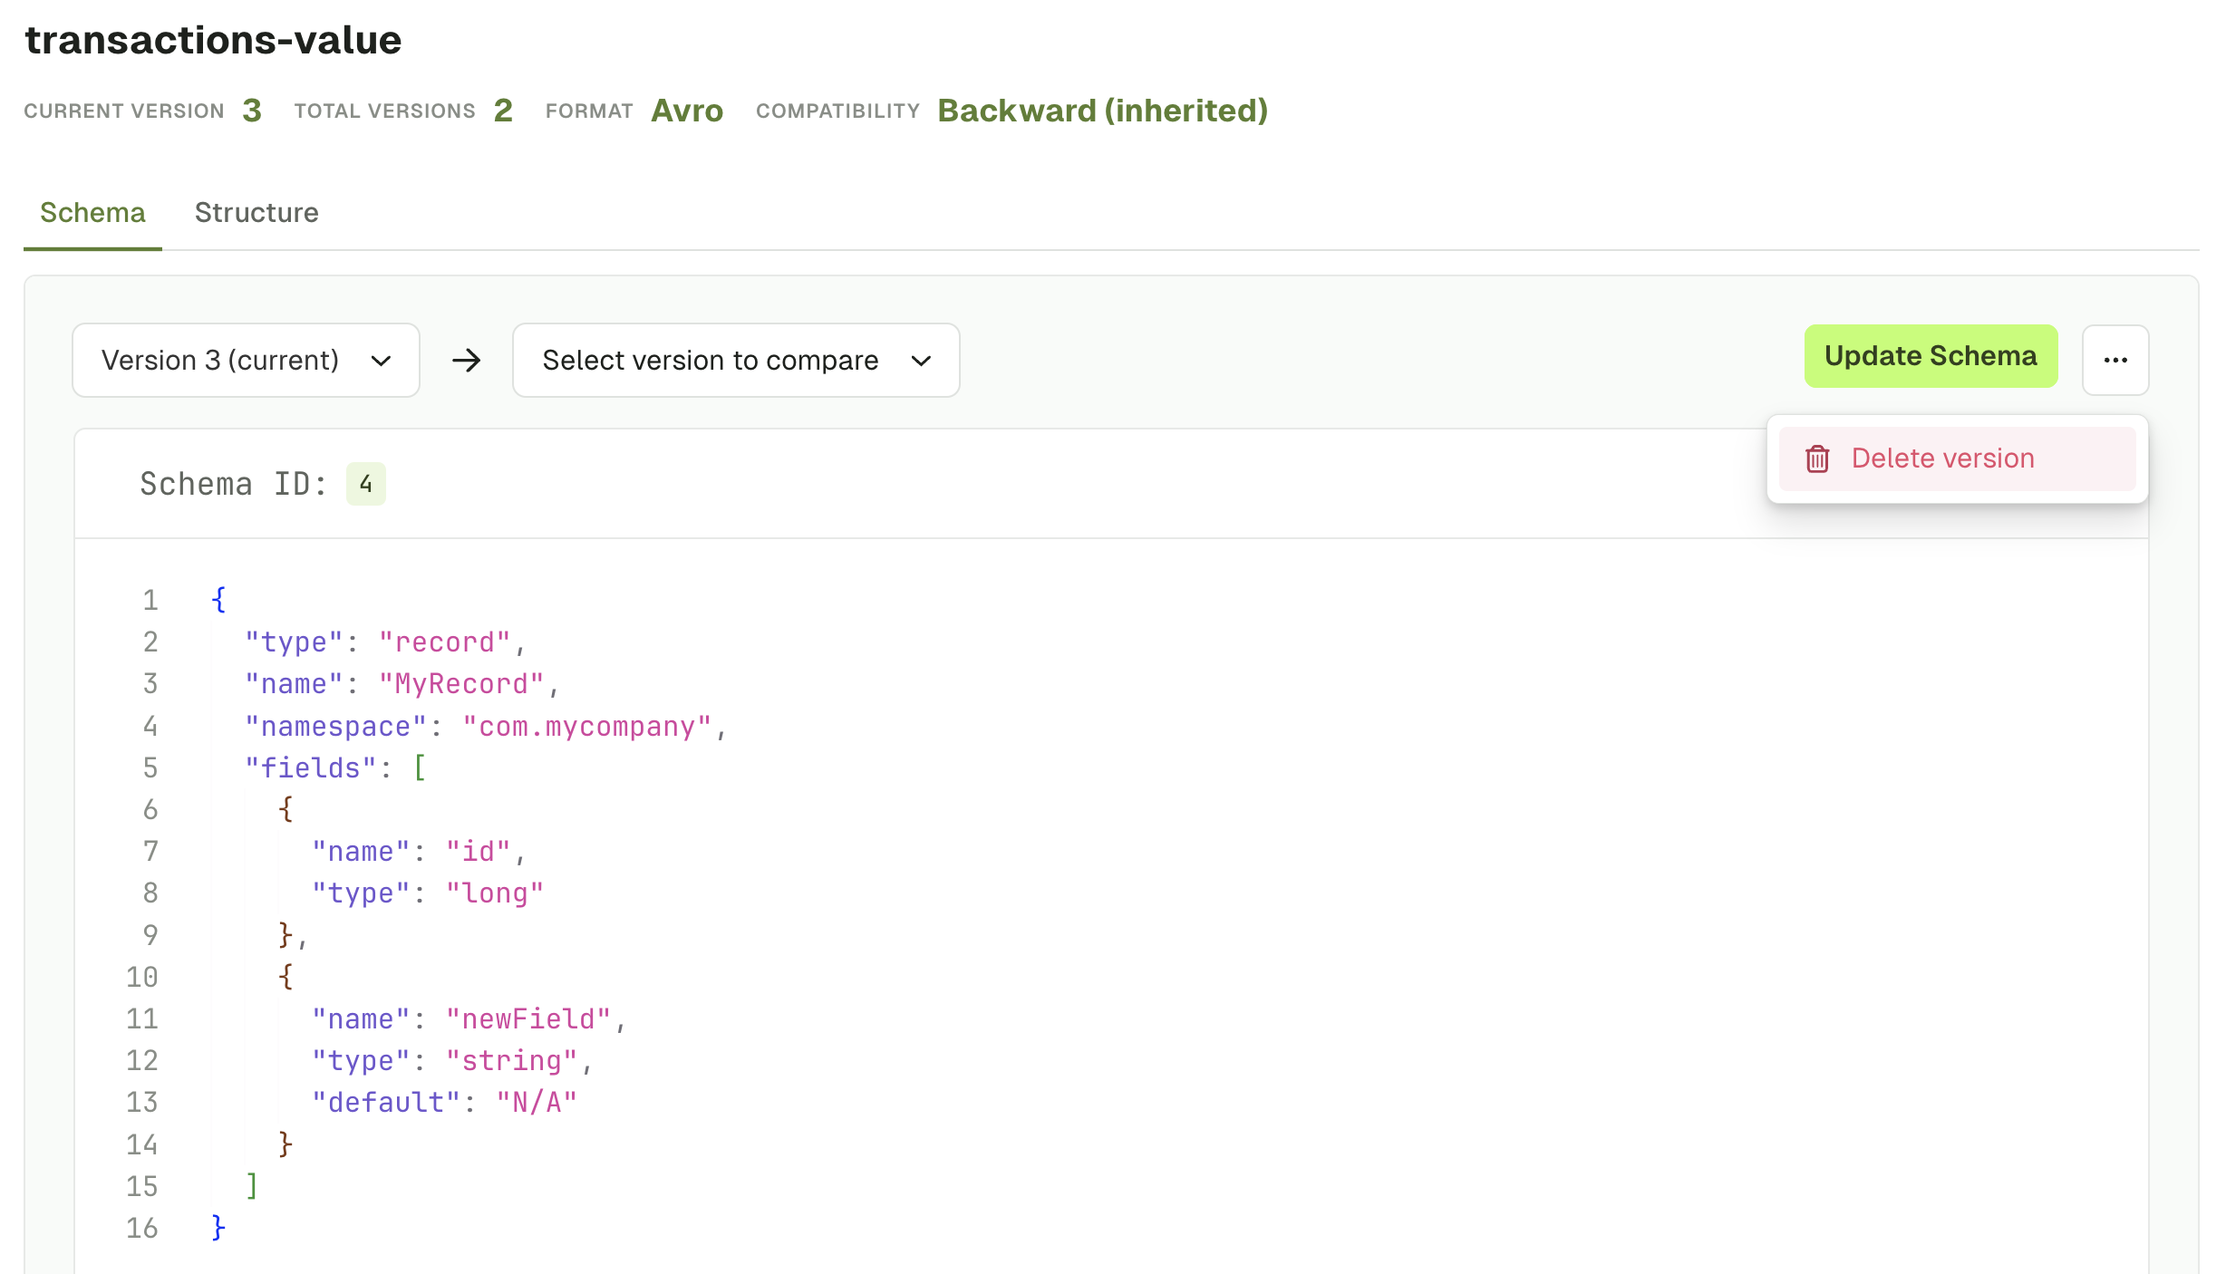Click the "N/A" default value
2226x1274 pixels.
point(537,1103)
